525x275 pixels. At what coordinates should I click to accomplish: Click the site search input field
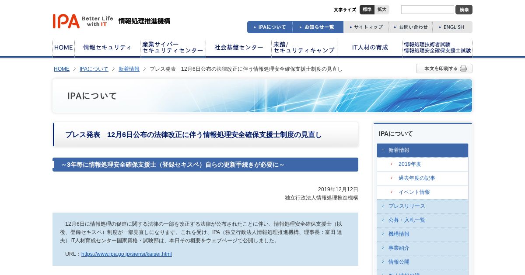(427, 10)
